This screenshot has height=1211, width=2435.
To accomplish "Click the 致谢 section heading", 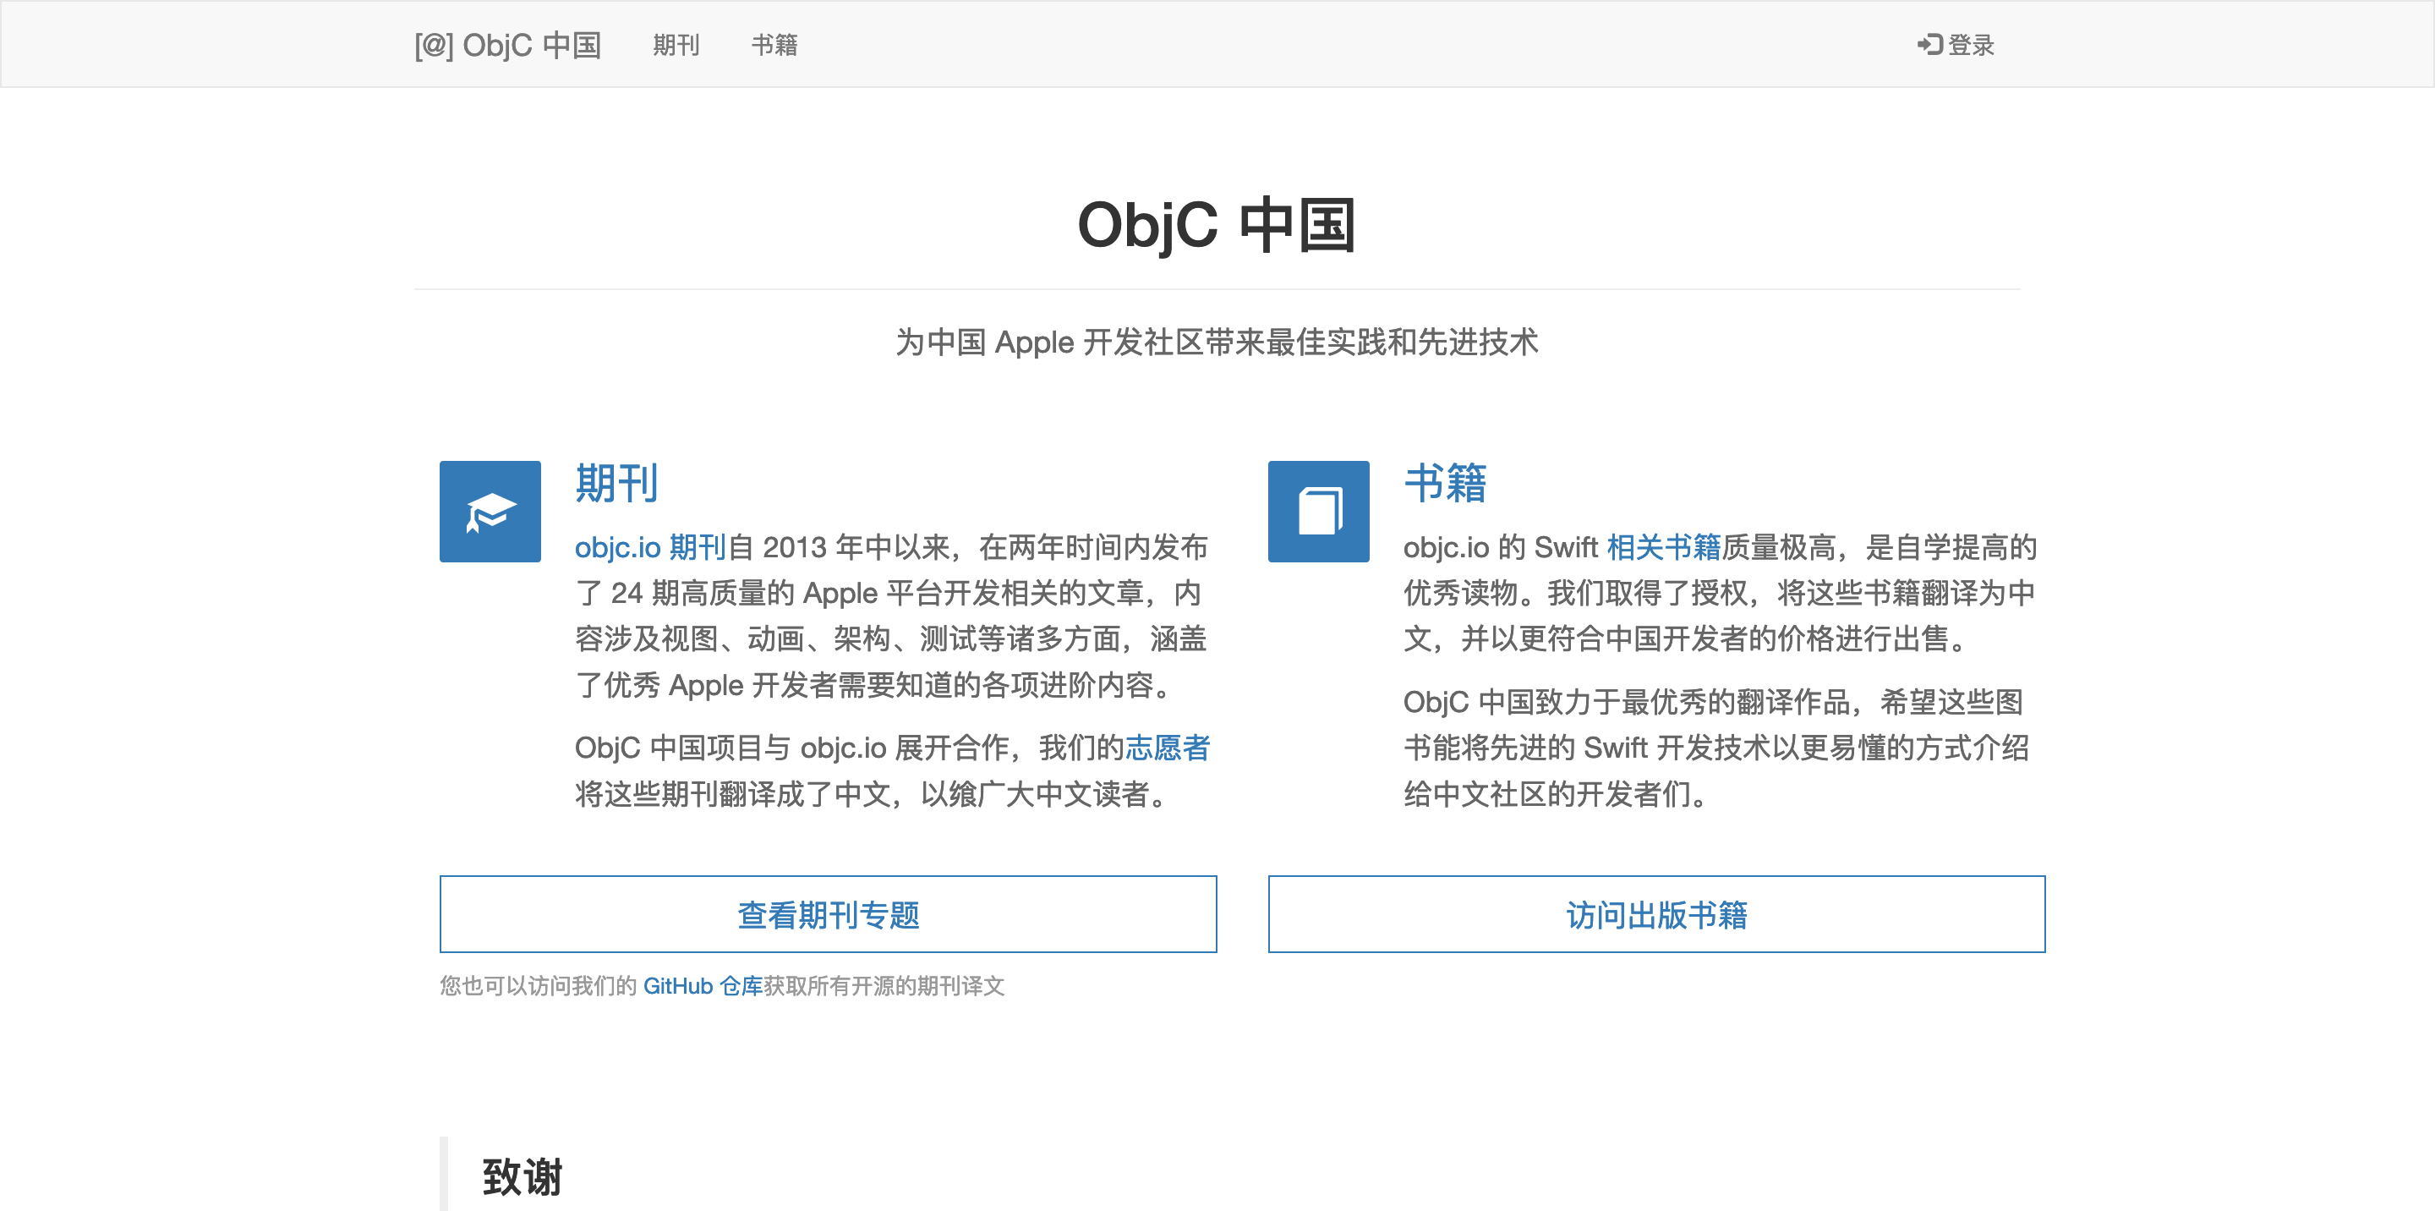I will tap(522, 1177).
